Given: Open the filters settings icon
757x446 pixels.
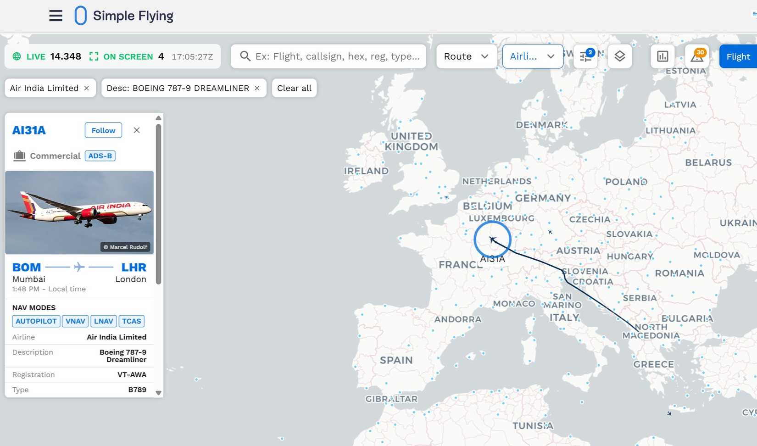Looking at the screenshot, I should 586,56.
